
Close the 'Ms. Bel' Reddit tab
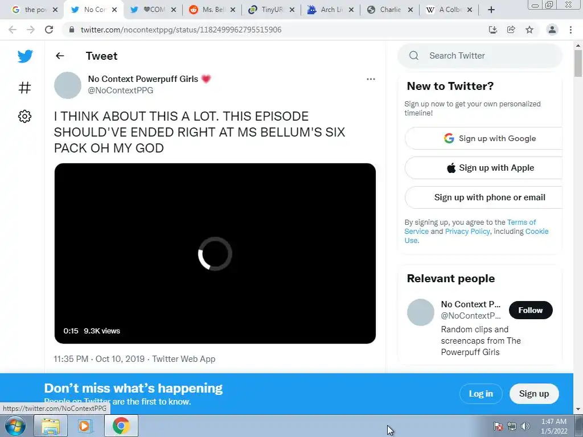coord(233,10)
